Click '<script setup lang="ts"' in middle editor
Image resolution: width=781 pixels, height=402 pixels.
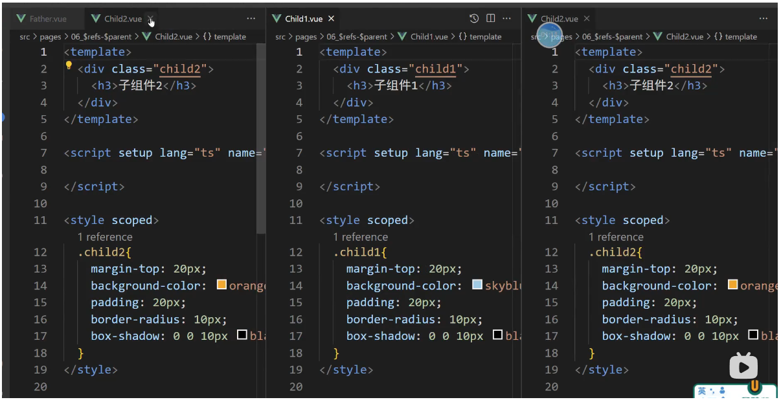[398, 153]
